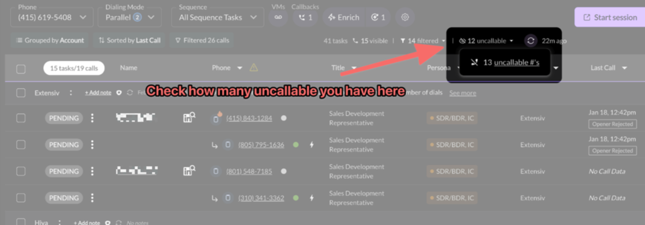Click the (805) 795-1636 phone number link
This screenshot has width=645, height=225.
pyautogui.click(x=261, y=145)
